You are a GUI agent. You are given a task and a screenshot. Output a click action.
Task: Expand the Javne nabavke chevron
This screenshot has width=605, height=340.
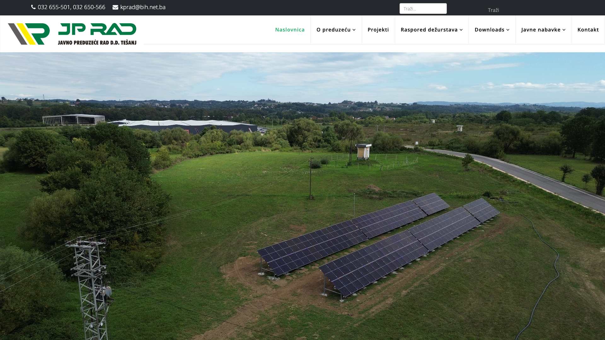point(564,30)
